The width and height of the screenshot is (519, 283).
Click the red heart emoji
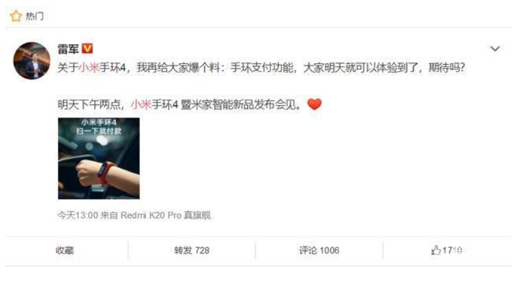315,104
